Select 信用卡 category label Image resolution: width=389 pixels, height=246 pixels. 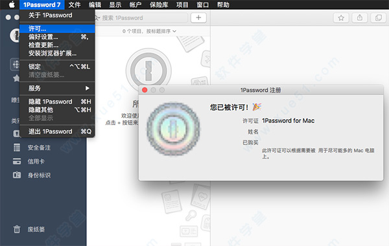[36, 162]
